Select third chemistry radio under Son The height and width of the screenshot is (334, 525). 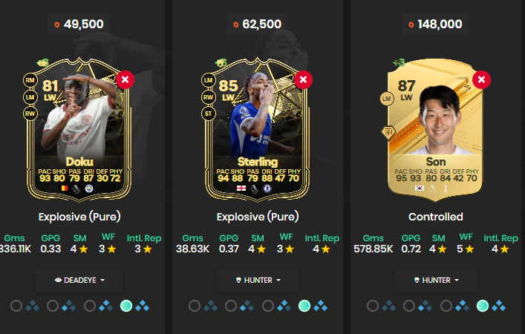click(446, 306)
